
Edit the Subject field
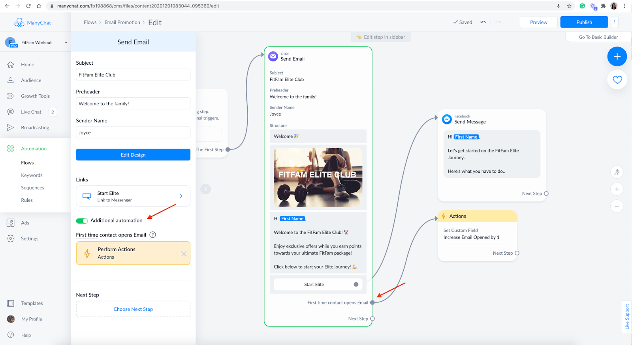(x=133, y=75)
